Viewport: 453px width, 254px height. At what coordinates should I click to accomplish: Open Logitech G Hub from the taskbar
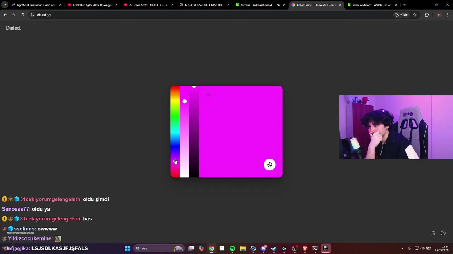tap(284, 248)
